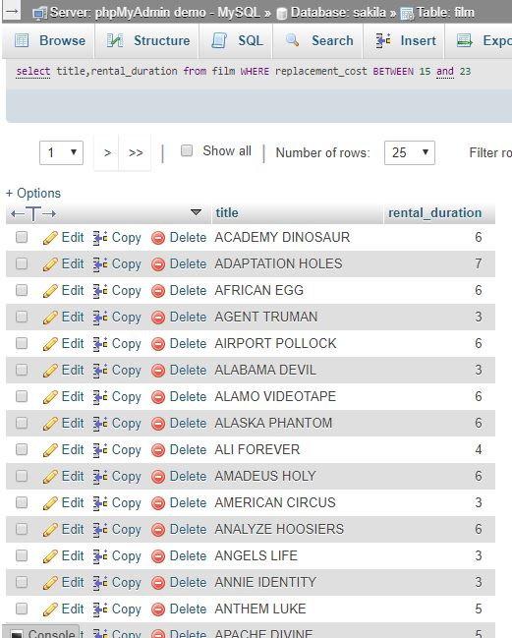The height and width of the screenshot is (638, 512).
Task: Click the ALI FOREVER title cell
Action: click(257, 449)
